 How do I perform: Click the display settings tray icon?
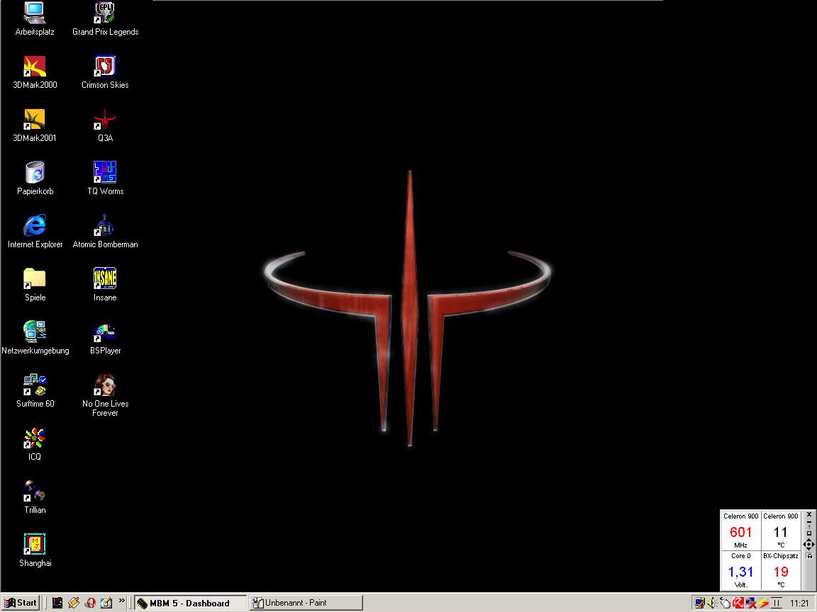click(x=700, y=603)
